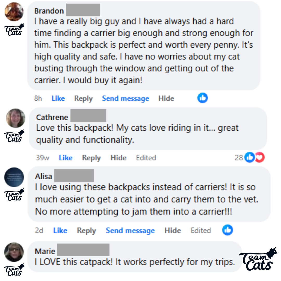Click the Team Cats badge under Brandon's avatar
281x281 pixels.
click(14, 30)
